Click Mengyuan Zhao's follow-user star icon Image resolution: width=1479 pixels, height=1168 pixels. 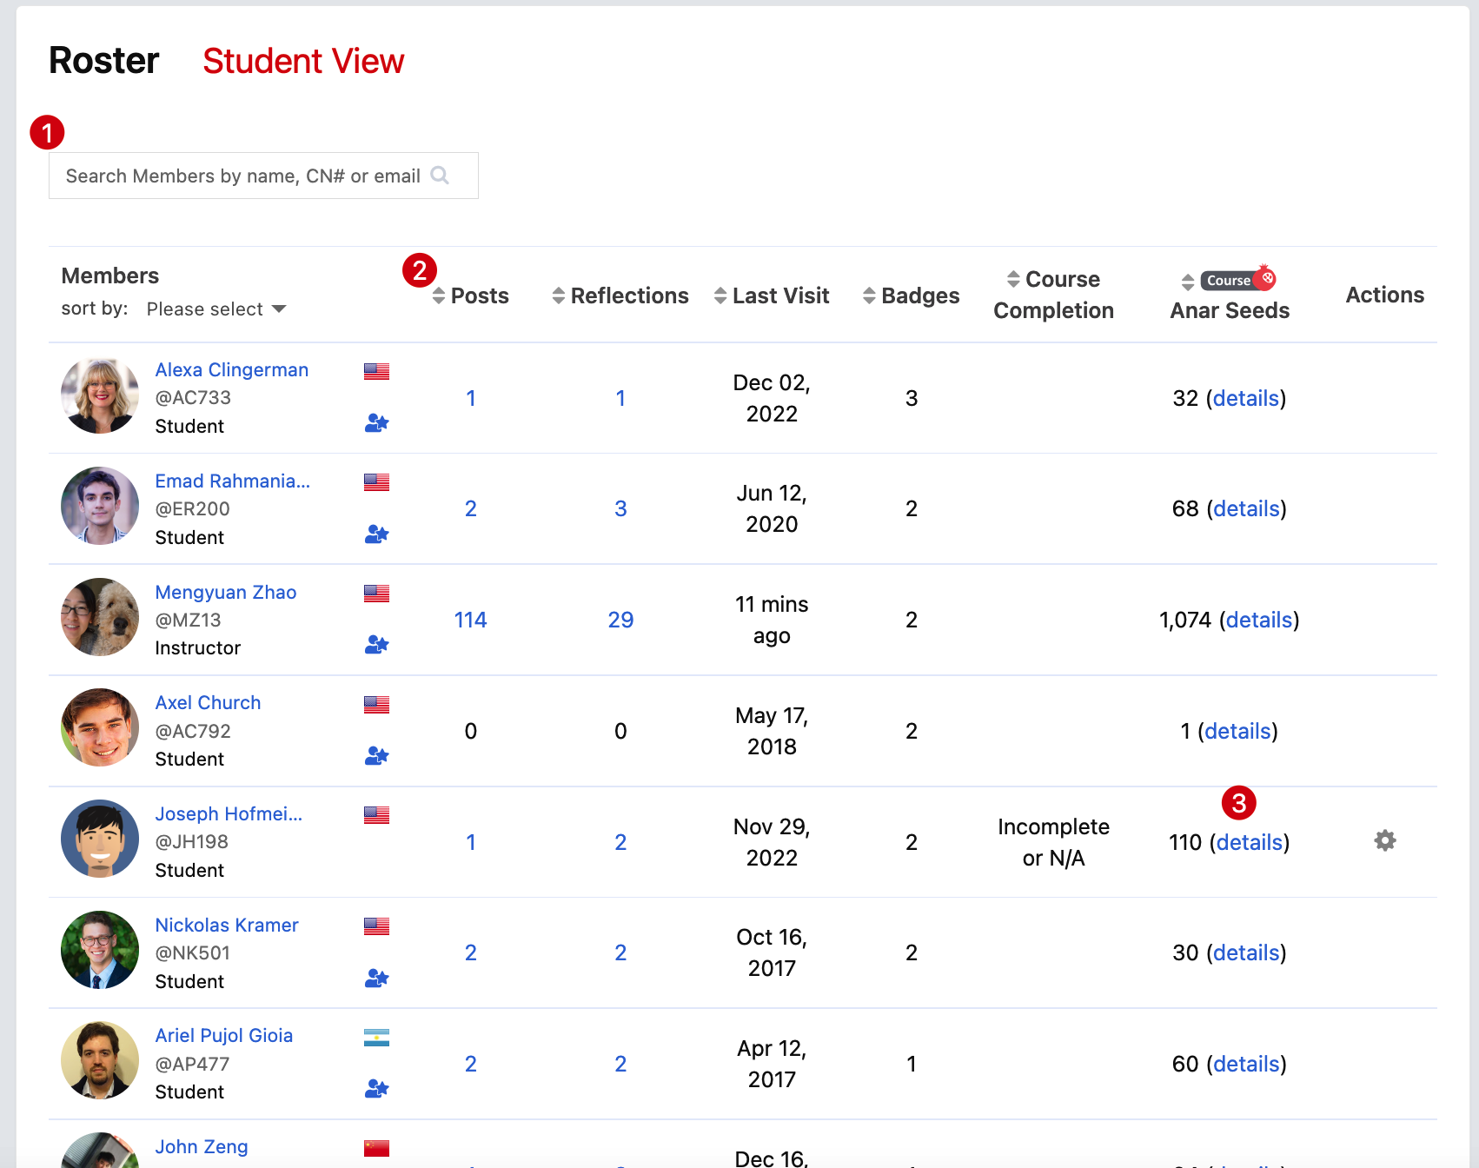(376, 645)
